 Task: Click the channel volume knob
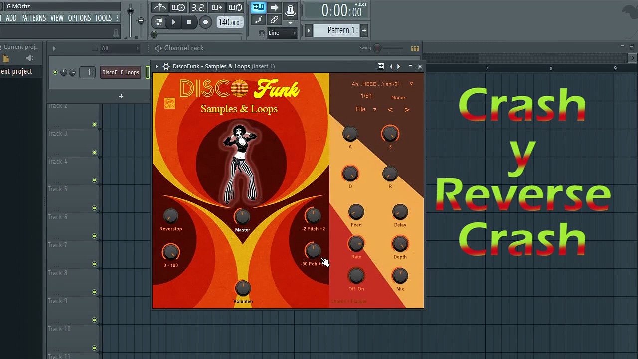(x=72, y=72)
